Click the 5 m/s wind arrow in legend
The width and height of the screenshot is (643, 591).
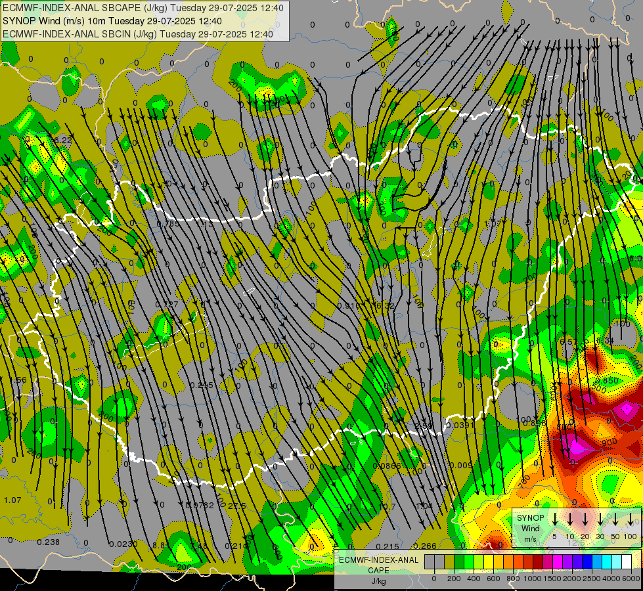coord(554,519)
